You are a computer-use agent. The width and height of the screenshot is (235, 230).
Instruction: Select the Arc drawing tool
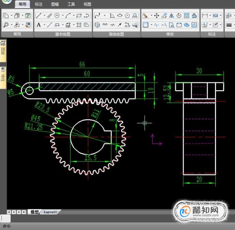[68, 15]
